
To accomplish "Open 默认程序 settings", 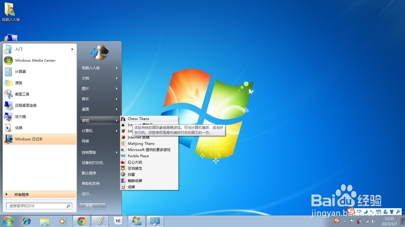I will click(x=100, y=173).
